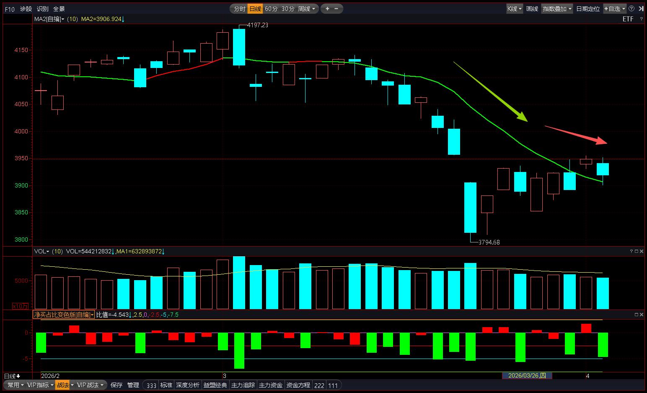Close the 净买占比 indicator panel
This screenshot has width=647, height=393.
tap(642, 315)
